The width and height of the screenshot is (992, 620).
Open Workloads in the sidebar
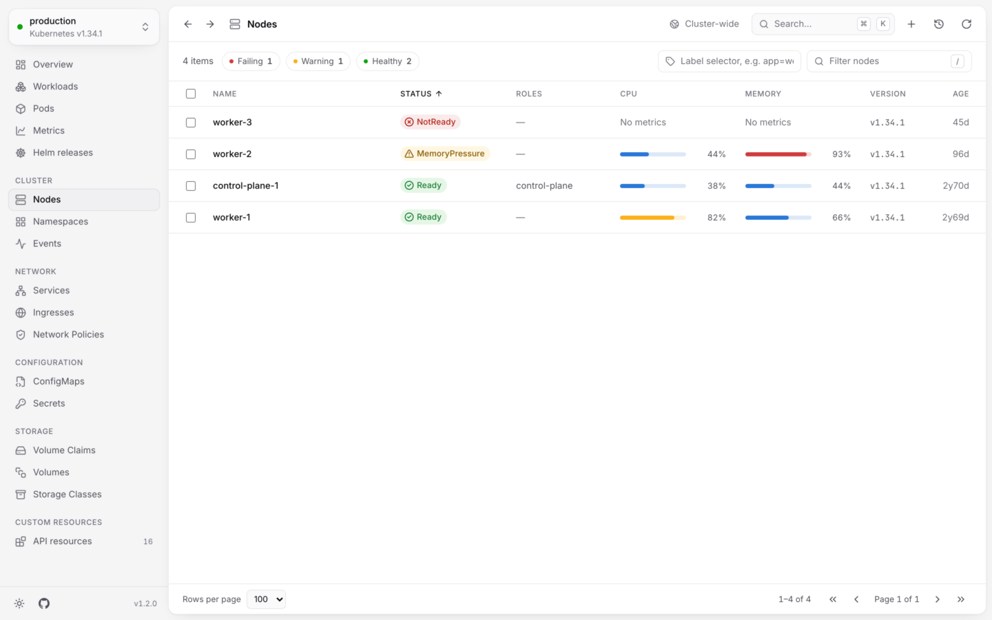pyautogui.click(x=84, y=87)
